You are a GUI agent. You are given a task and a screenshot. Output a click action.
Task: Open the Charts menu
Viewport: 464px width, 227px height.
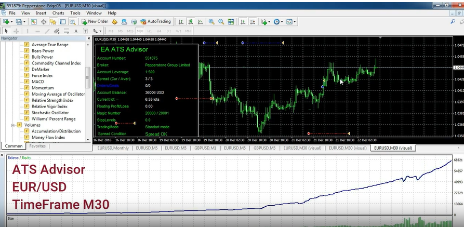point(58,12)
